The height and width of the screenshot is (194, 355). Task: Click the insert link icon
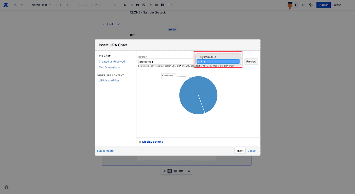click(x=131, y=5)
